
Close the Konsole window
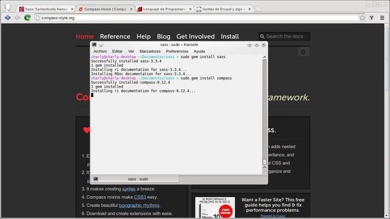[x=264, y=45]
